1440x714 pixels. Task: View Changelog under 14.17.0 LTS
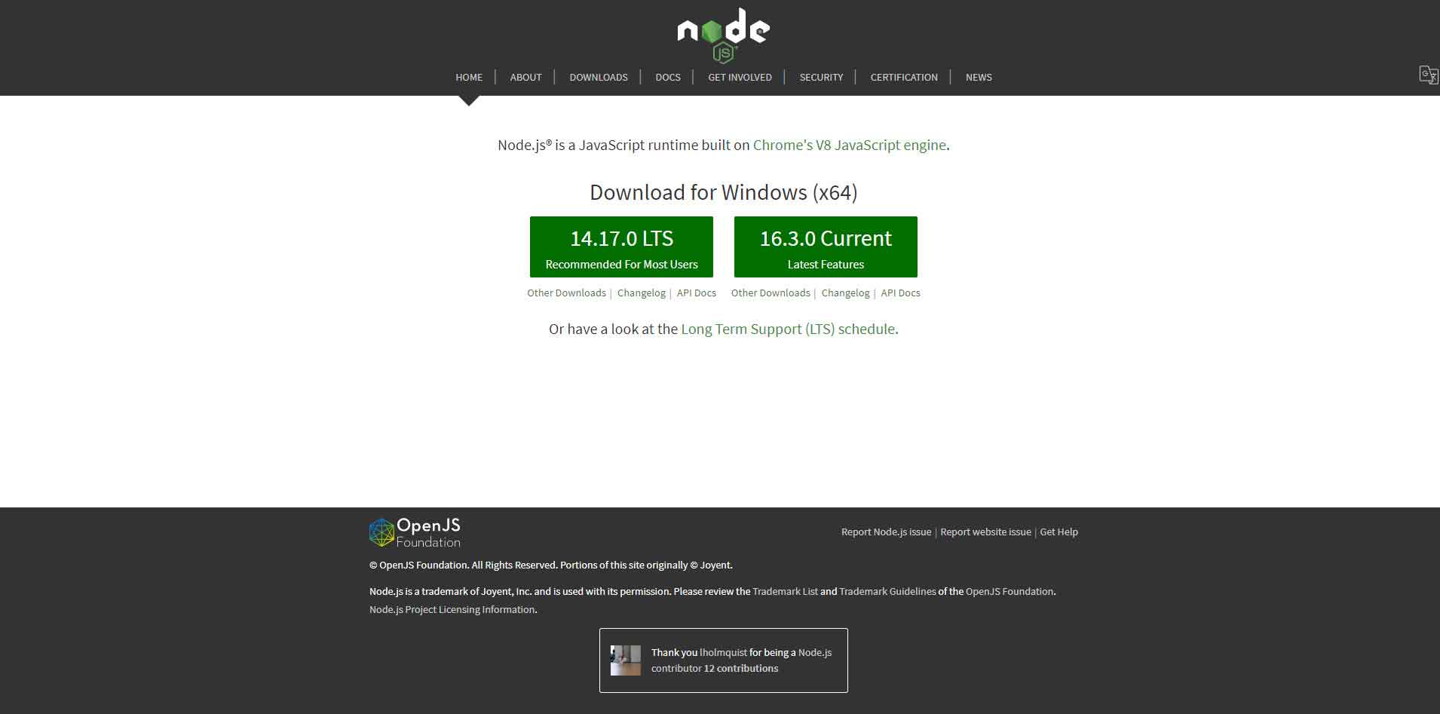point(642,293)
